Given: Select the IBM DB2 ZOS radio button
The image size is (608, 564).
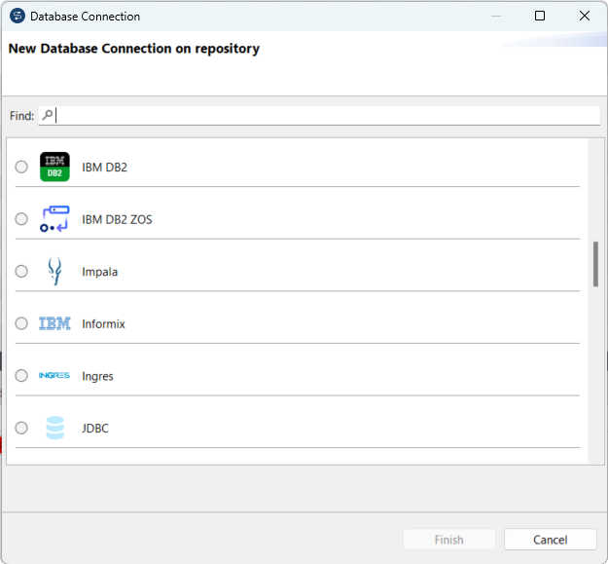Looking at the screenshot, I should pos(21,219).
